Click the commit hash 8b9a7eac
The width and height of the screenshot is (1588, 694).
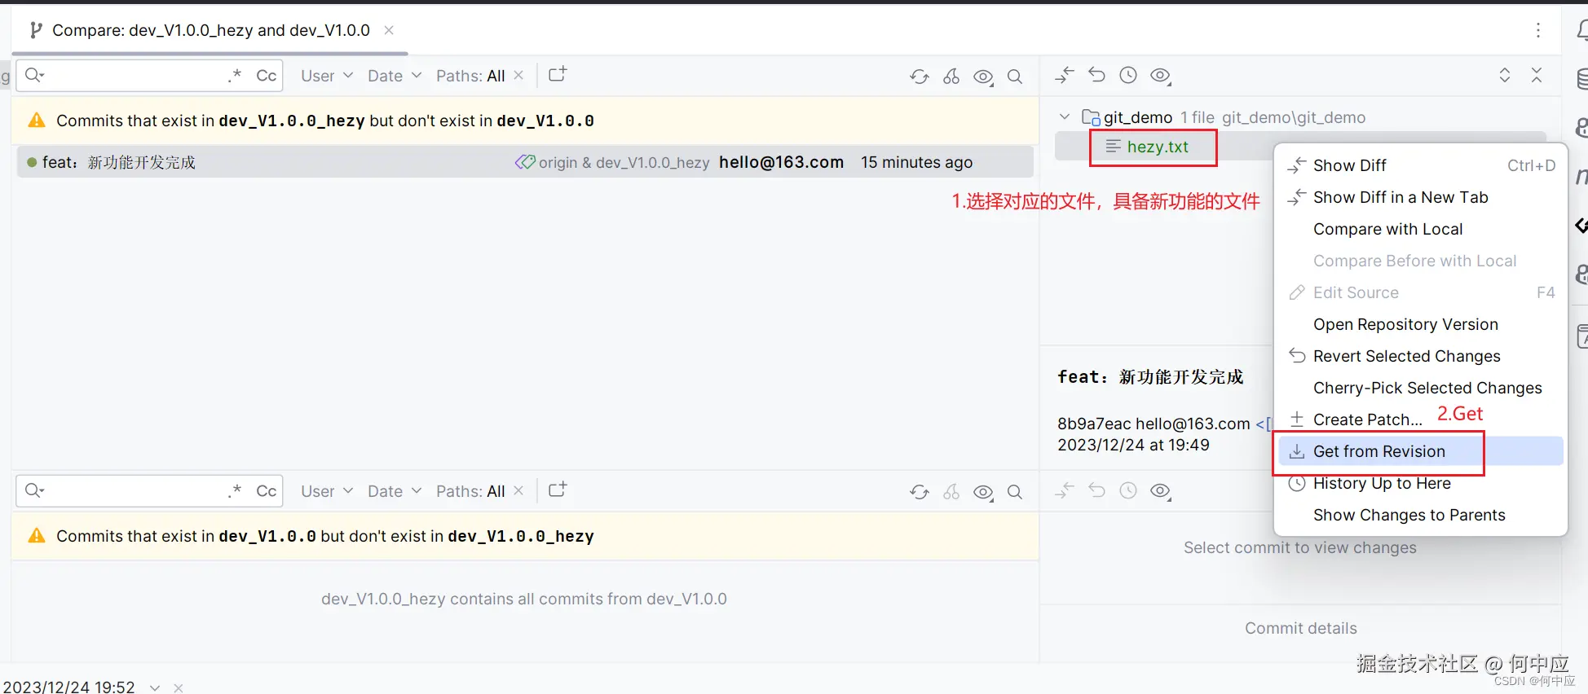pyautogui.click(x=1094, y=424)
